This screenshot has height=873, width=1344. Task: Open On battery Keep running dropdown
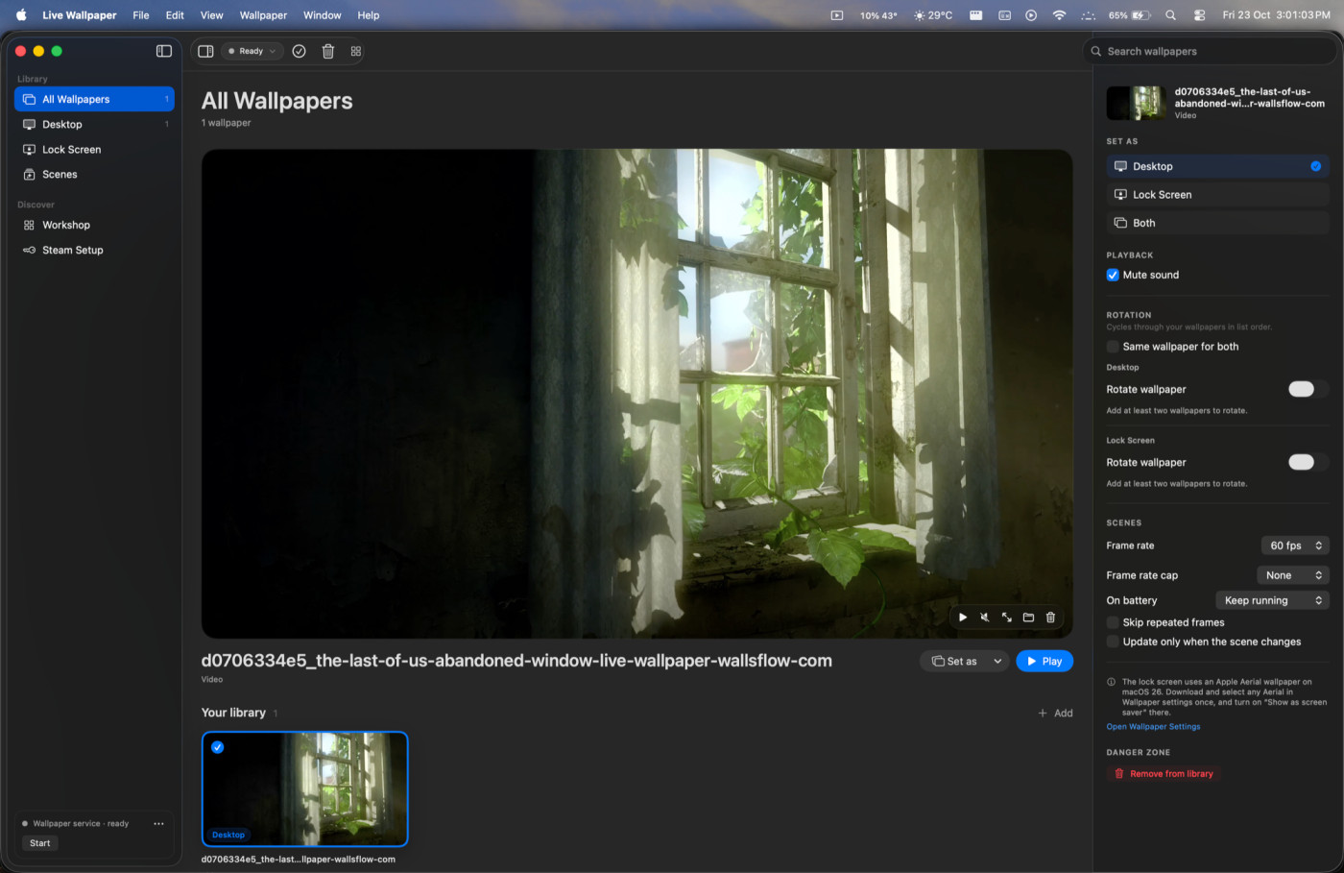[x=1272, y=600]
